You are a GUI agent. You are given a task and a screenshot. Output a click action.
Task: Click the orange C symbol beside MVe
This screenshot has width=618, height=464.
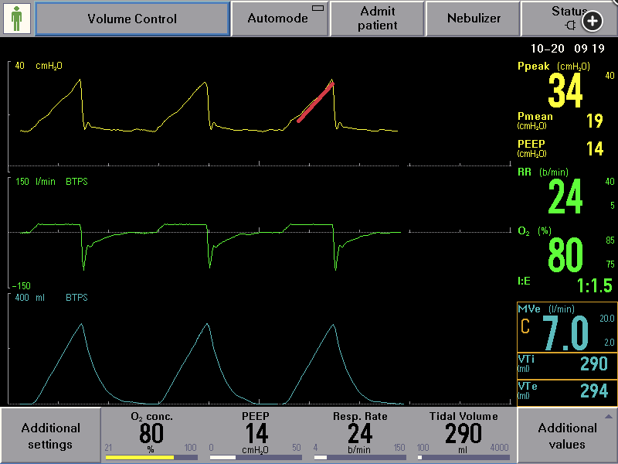point(525,327)
